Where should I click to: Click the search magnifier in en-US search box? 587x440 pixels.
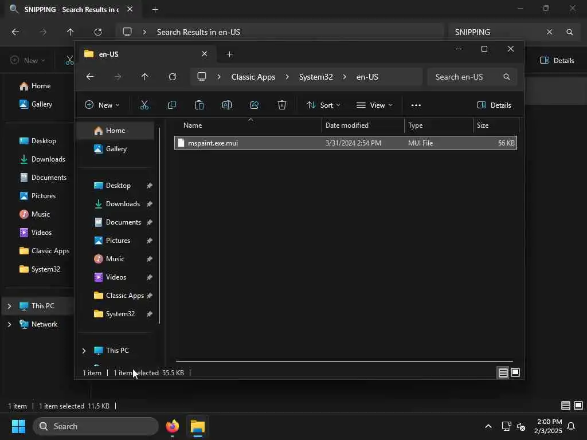click(507, 77)
